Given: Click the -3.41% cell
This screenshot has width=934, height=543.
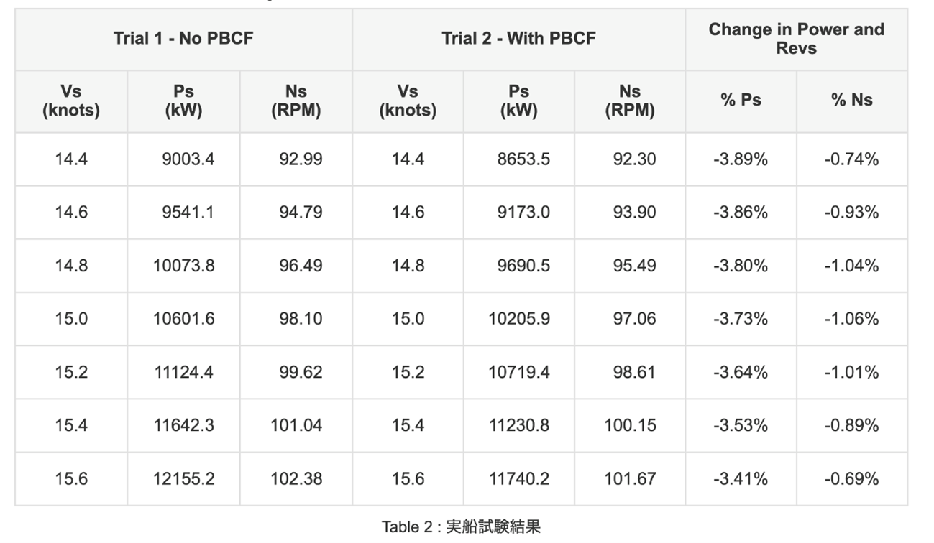Looking at the screenshot, I should point(741,478).
